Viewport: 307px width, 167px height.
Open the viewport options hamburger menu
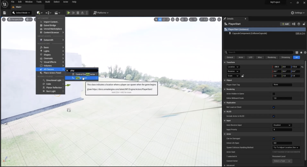[x=4, y=19]
